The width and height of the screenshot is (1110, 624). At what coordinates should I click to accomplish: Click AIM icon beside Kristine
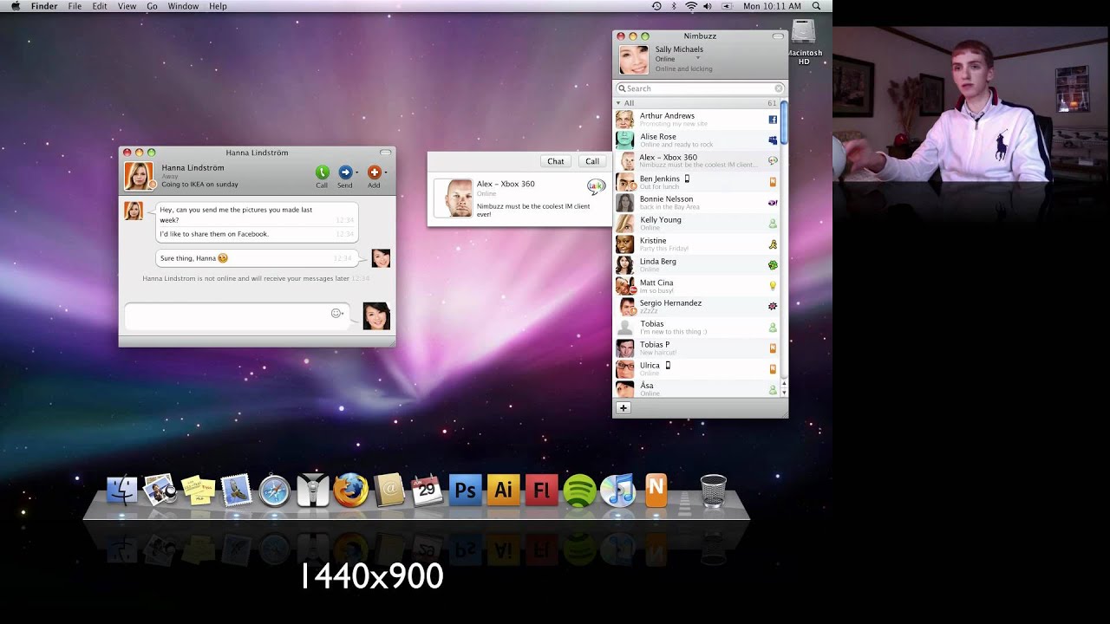click(x=773, y=244)
